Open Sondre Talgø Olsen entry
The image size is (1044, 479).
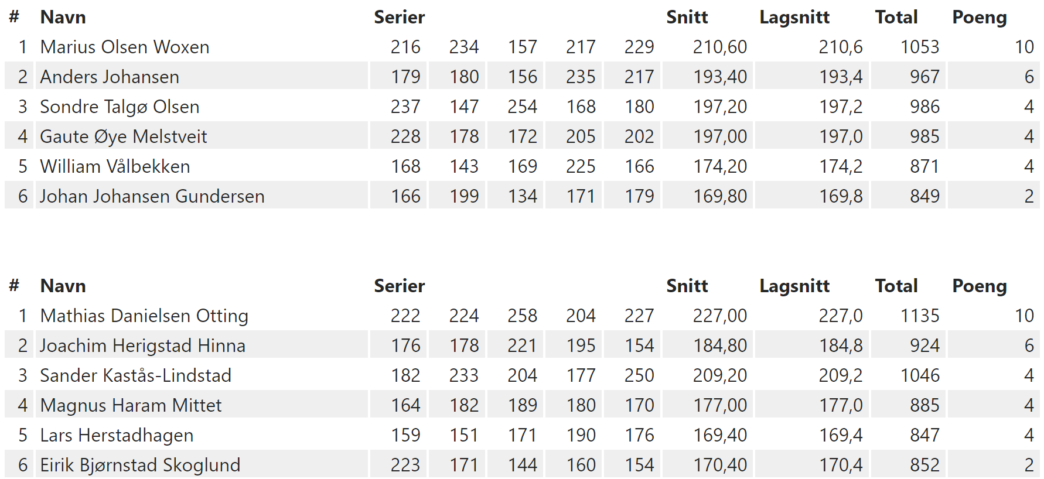pyautogui.click(x=120, y=107)
